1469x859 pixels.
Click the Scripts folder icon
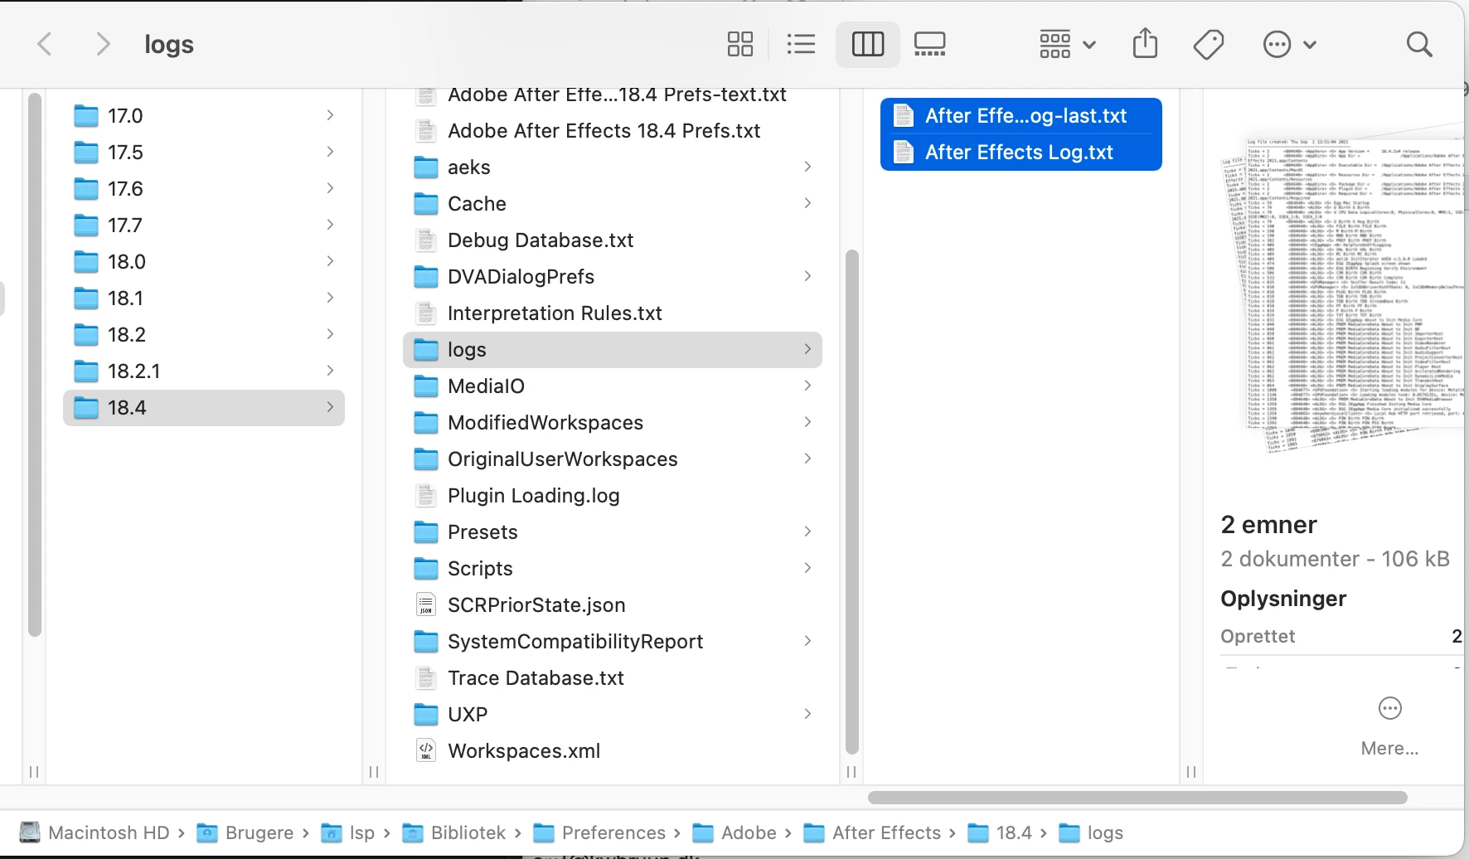(x=426, y=569)
